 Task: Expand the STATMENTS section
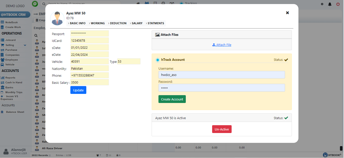point(156,23)
